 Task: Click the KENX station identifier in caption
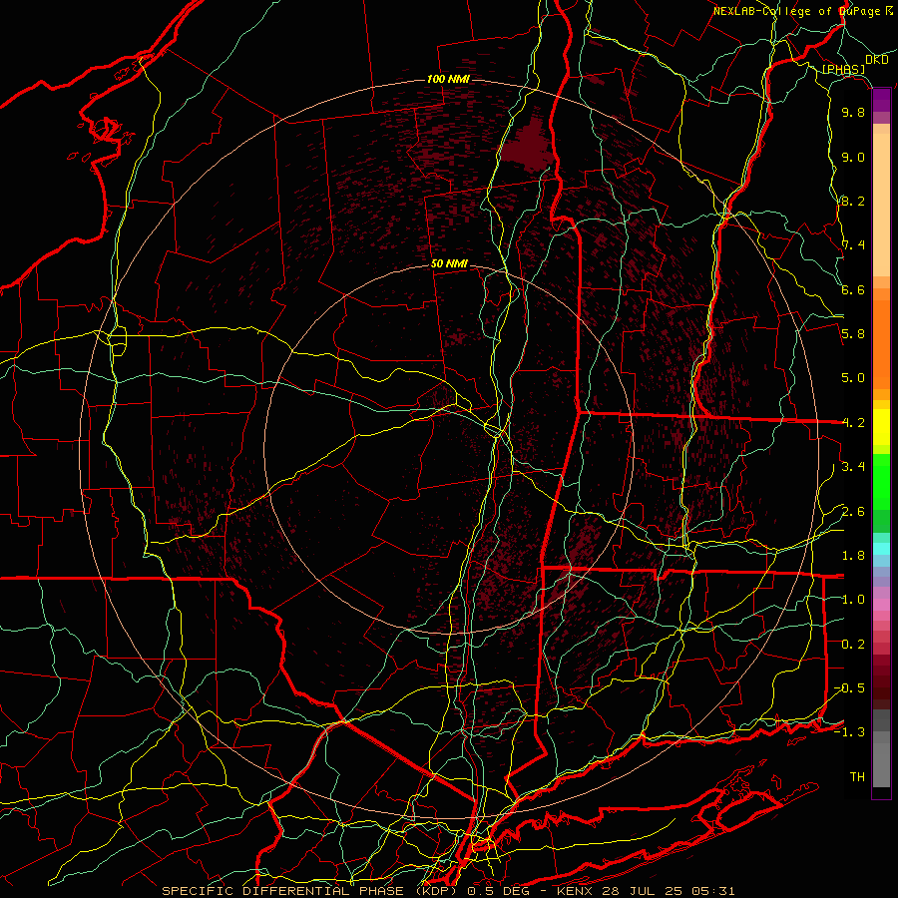(576, 891)
